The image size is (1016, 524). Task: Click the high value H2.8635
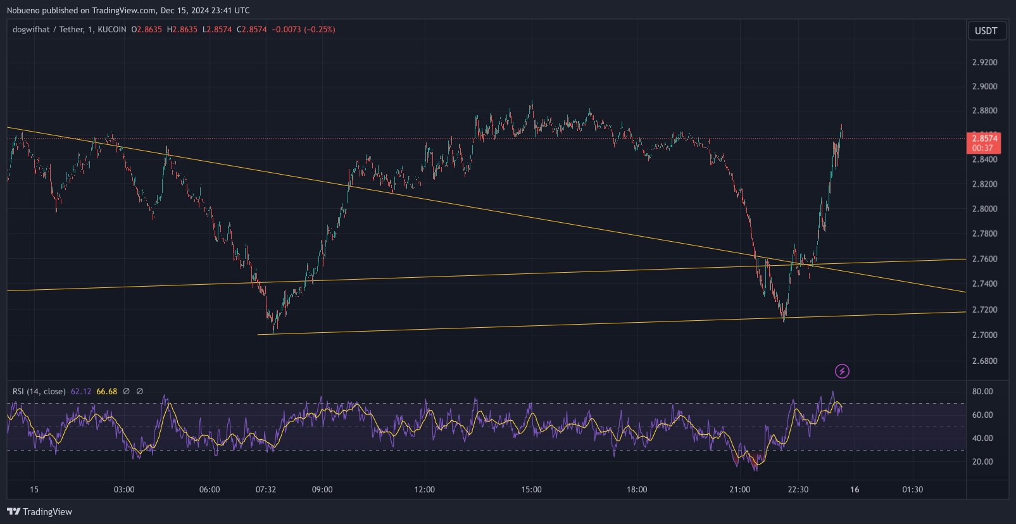(x=182, y=29)
